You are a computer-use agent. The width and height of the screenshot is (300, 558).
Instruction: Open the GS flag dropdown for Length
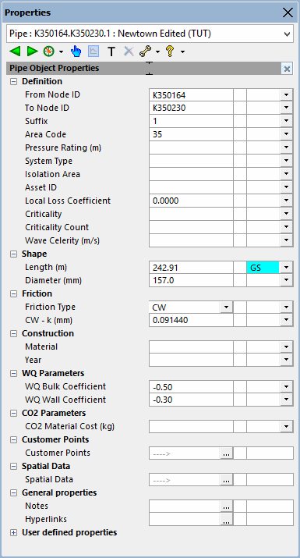point(286,268)
